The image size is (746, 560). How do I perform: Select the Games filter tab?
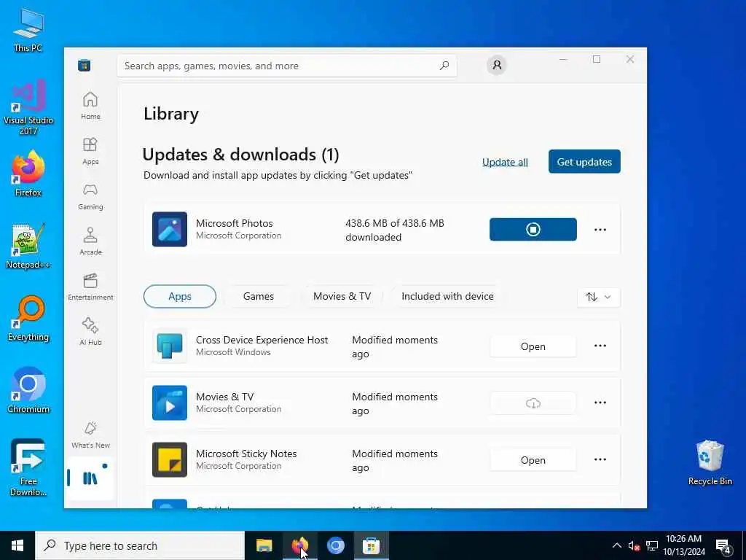point(259,296)
